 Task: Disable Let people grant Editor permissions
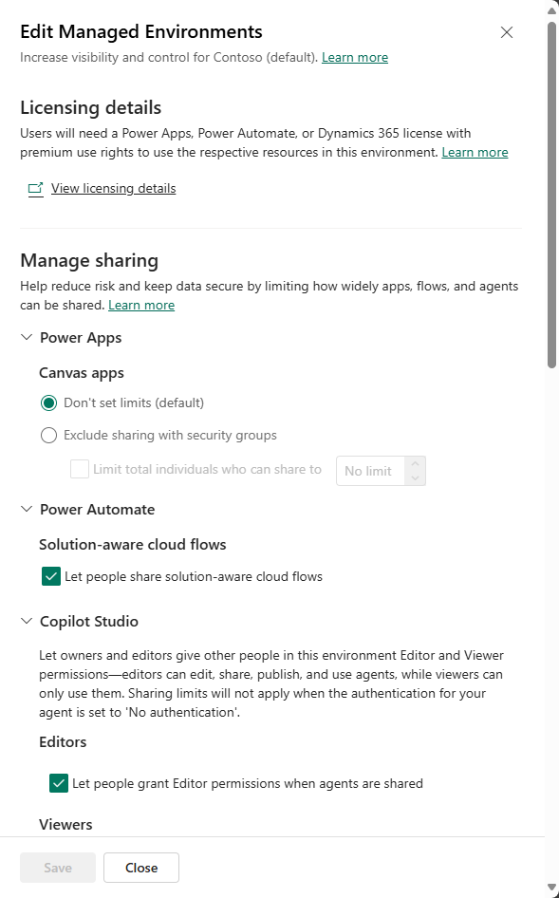tap(59, 783)
